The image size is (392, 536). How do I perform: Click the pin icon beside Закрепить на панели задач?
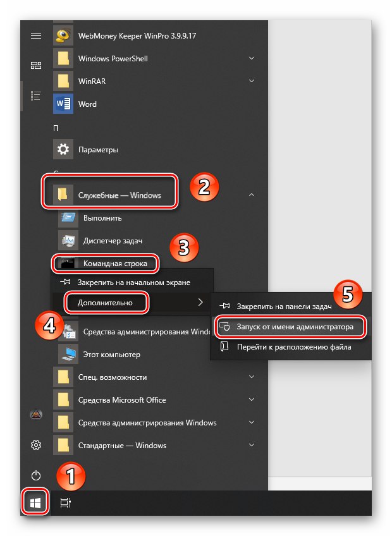point(224,307)
